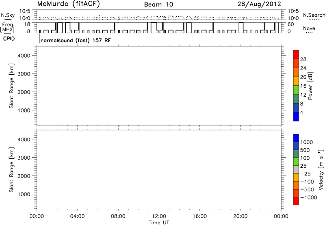This screenshot has width=325, height=225.
Task: Click the bright blue bottom Power colorbar segment
Action: (x=296, y=117)
